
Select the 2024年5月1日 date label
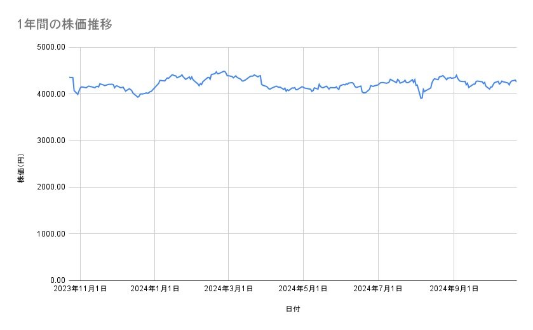pos(304,289)
